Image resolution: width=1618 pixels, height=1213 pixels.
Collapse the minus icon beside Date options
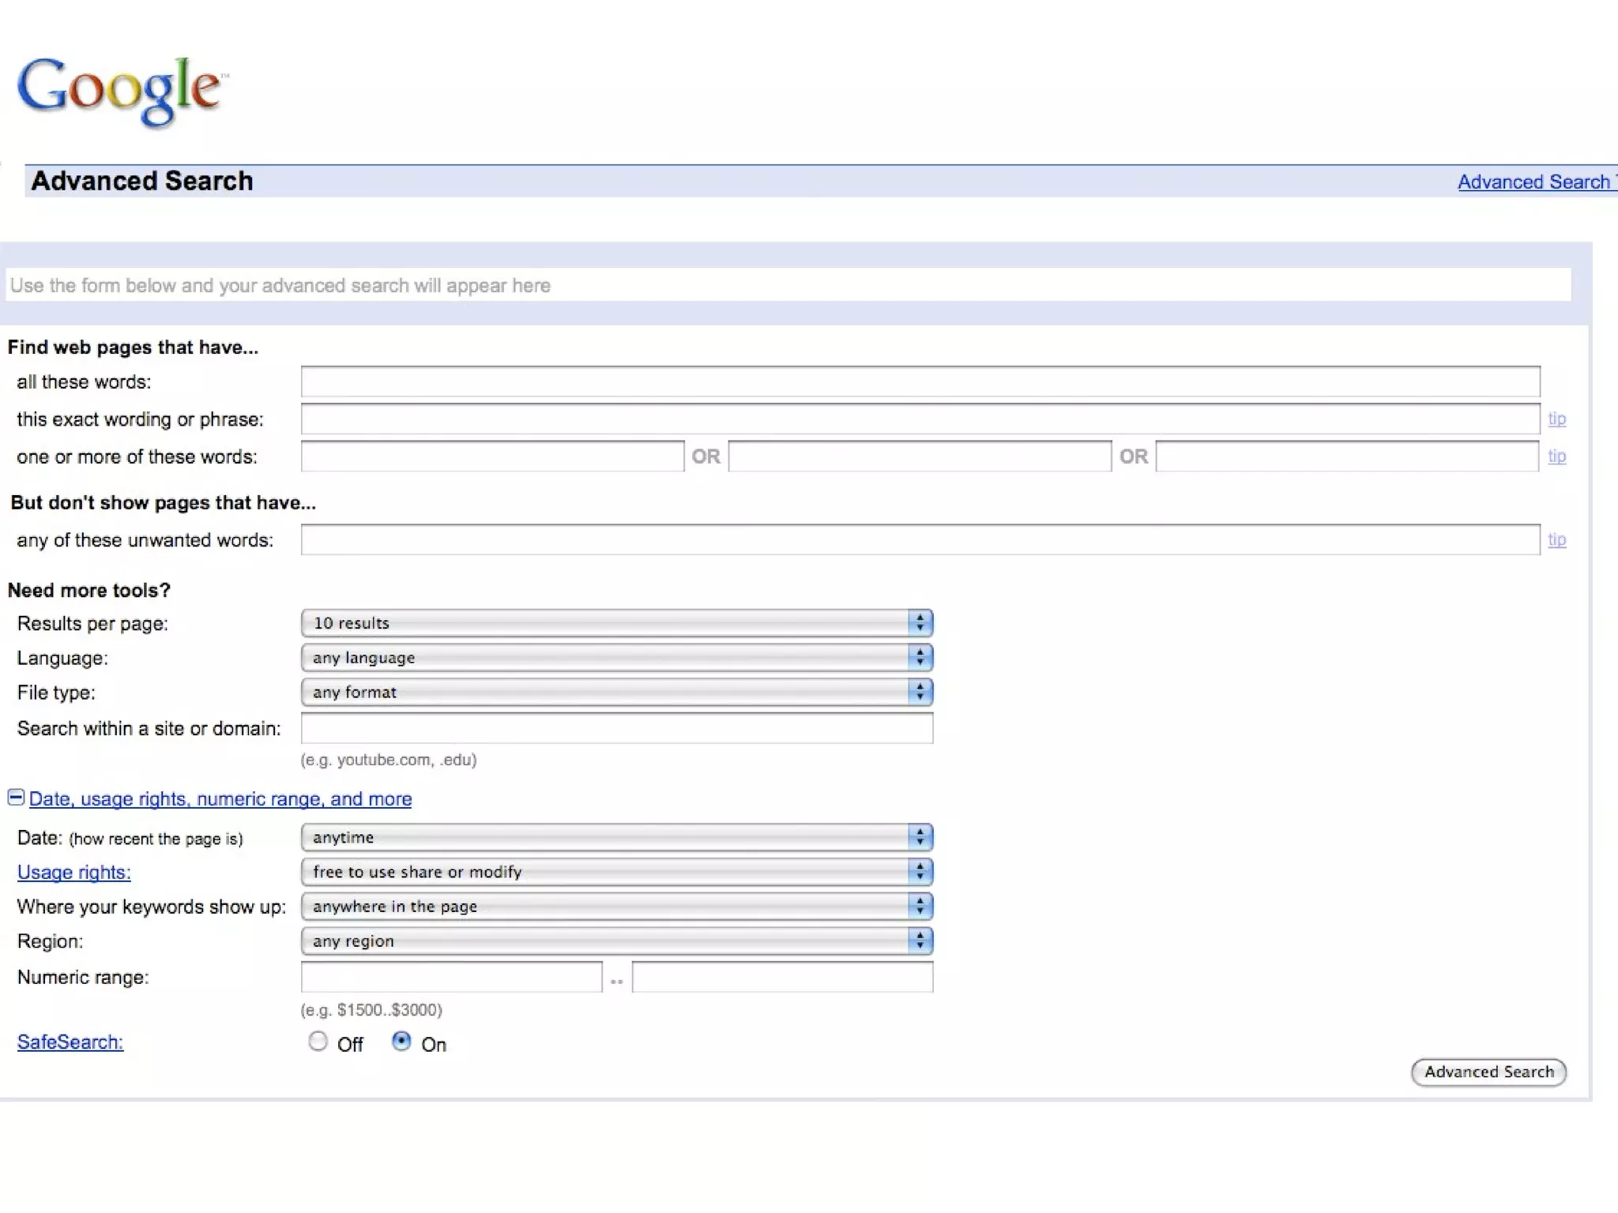pyautogui.click(x=16, y=798)
